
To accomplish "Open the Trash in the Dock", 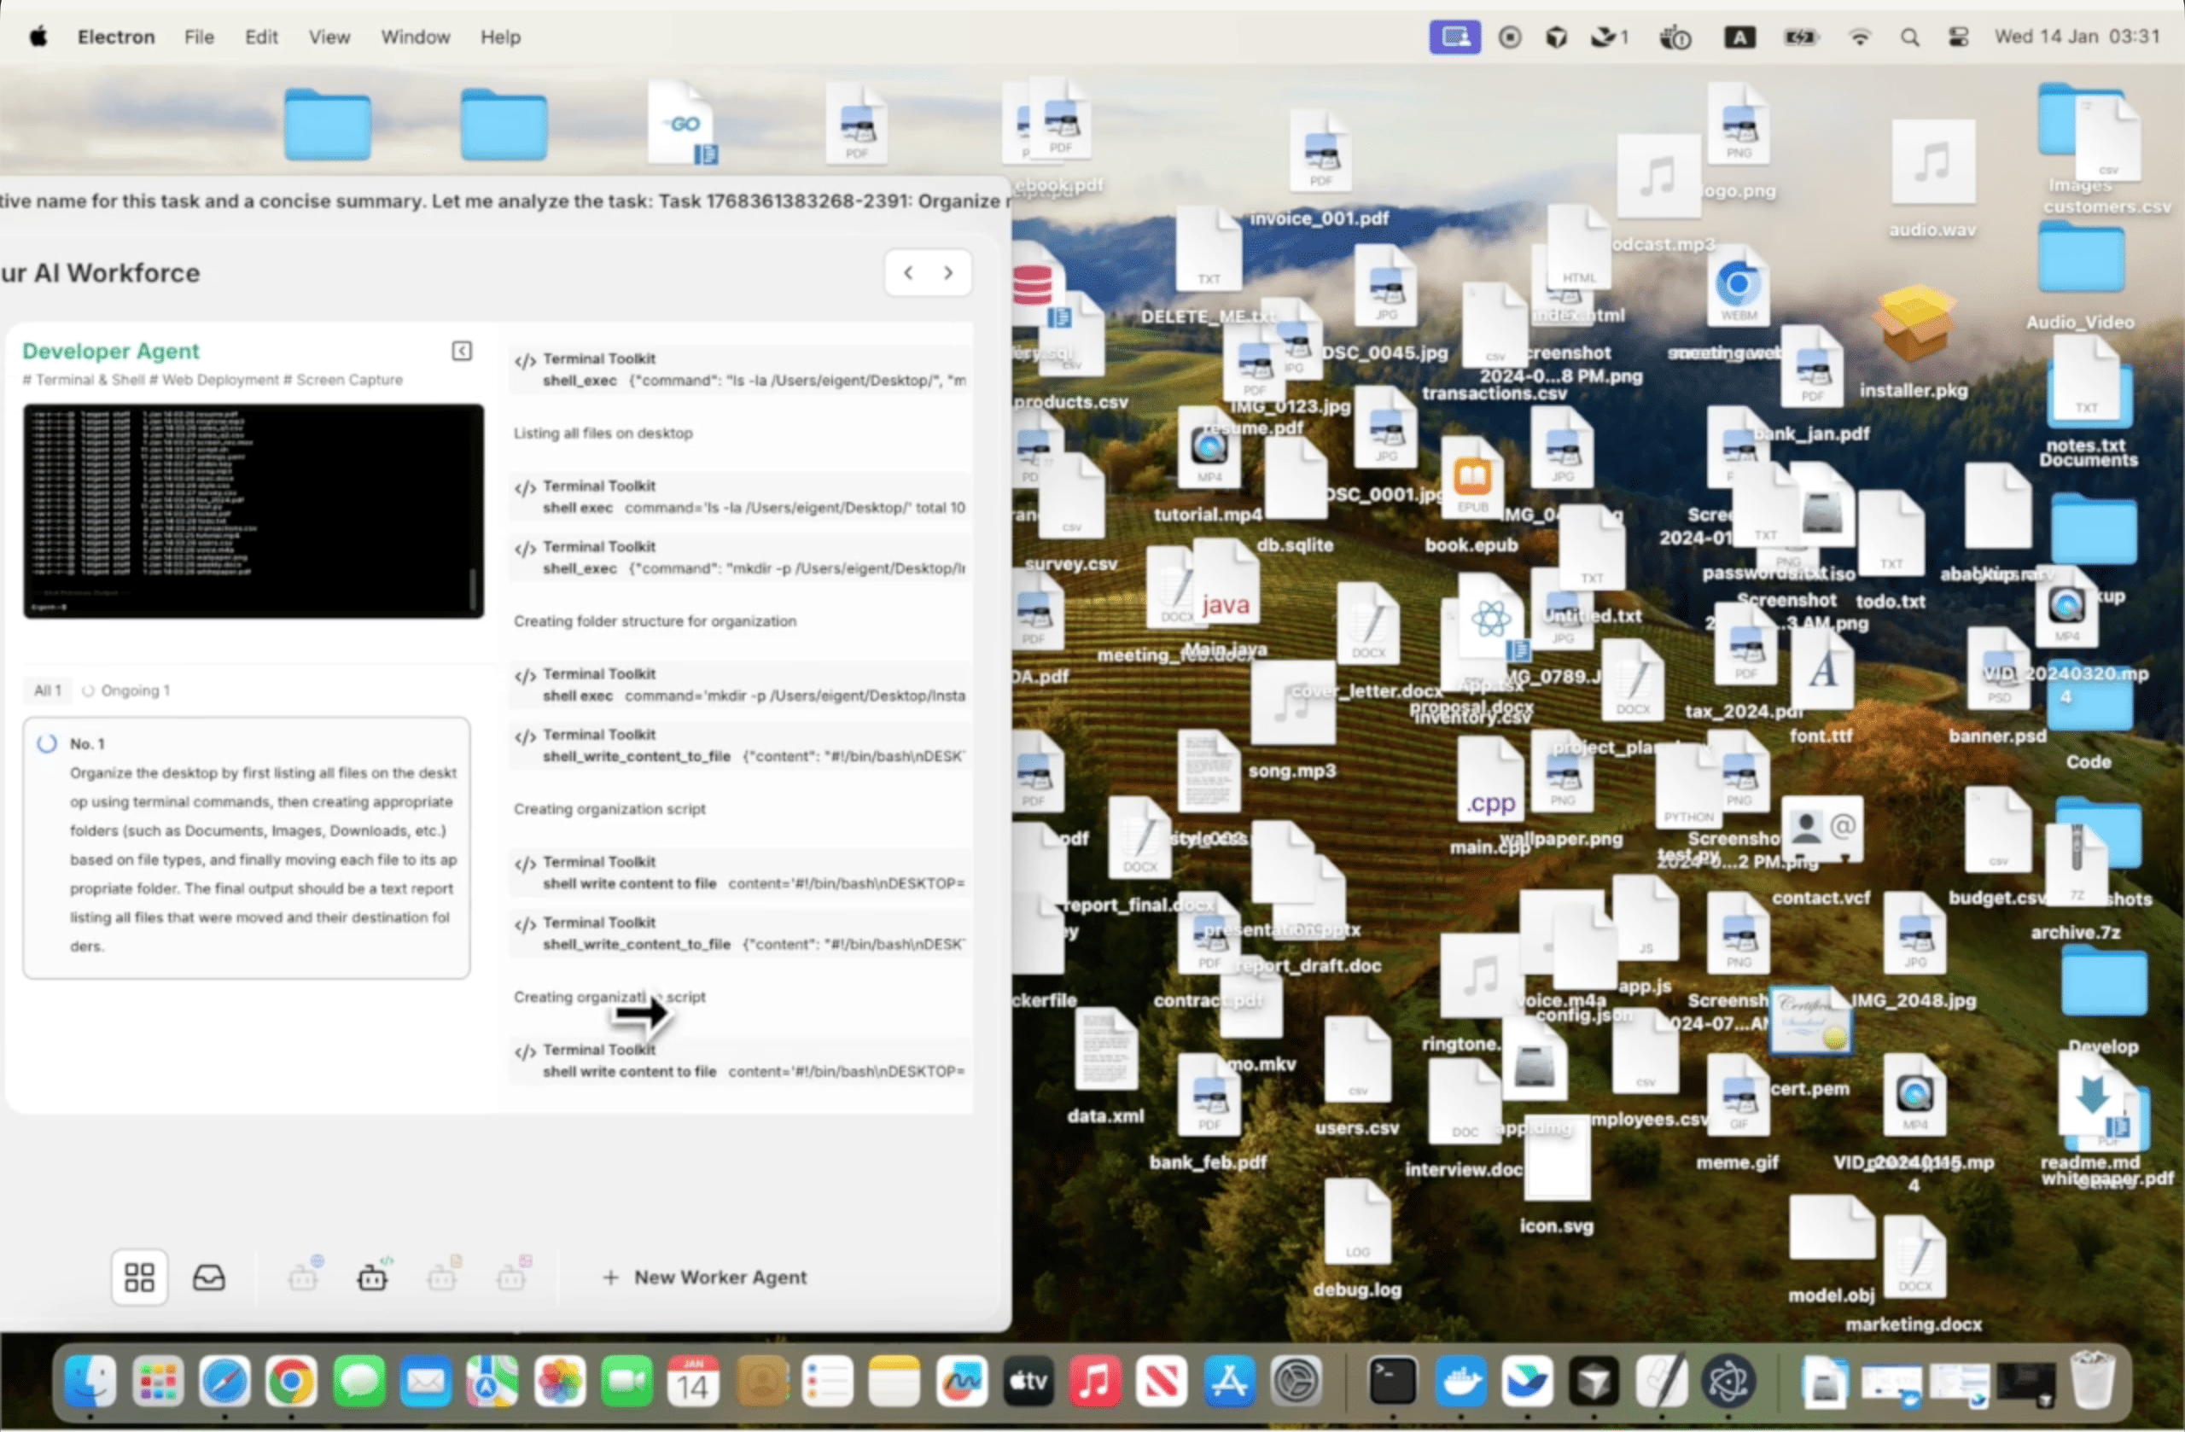I will pyautogui.click(x=2092, y=1381).
